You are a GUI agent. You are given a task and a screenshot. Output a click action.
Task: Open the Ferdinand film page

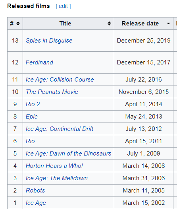pyautogui.click(x=39, y=62)
